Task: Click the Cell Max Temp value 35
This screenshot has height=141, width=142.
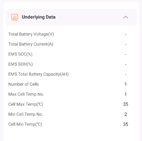Action: pyautogui.click(x=126, y=104)
